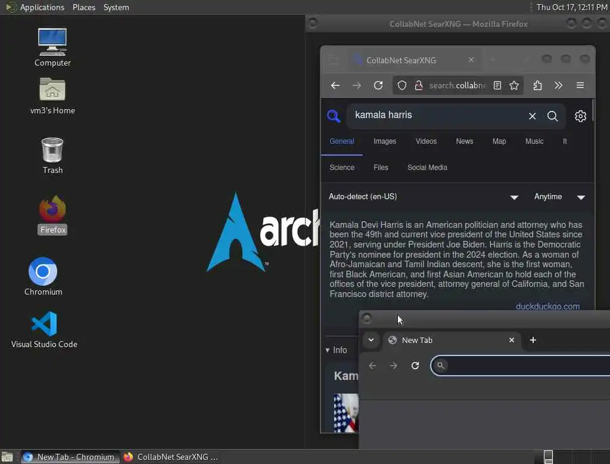Focus the kamala harris search field

pyautogui.click(x=435, y=116)
